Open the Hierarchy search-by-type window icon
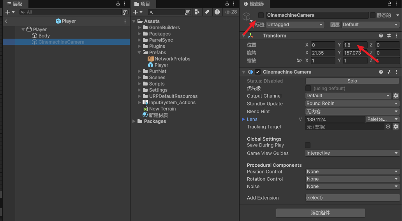The height and width of the screenshot is (221, 402). tap(125, 12)
